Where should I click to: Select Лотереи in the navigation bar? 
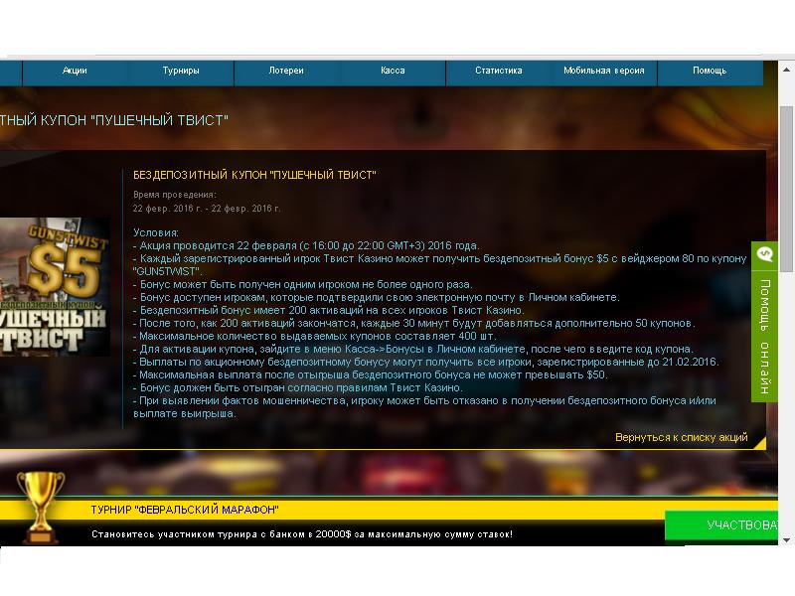click(286, 72)
